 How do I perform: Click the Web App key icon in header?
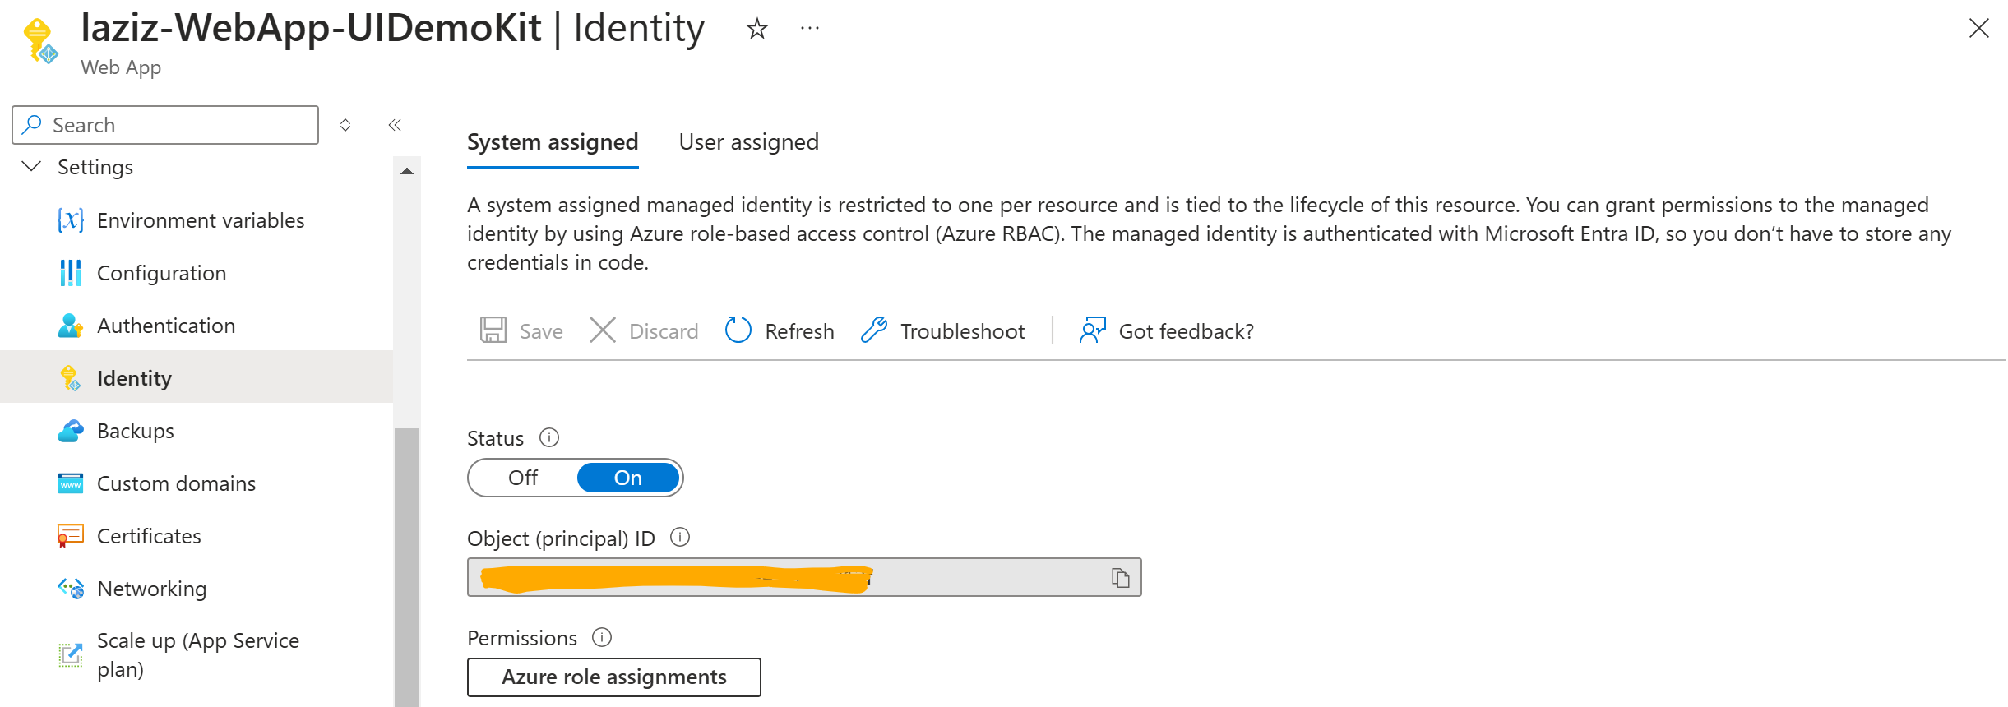tap(41, 41)
